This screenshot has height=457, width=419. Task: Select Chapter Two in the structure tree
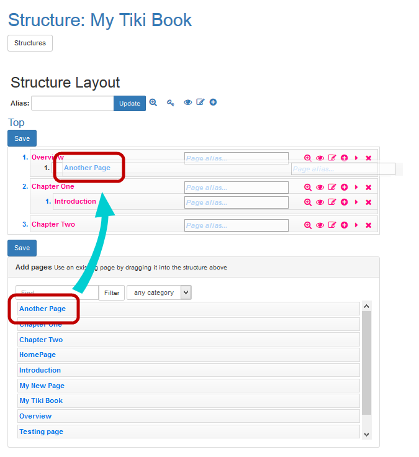pyautogui.click(x=53, y=224)
